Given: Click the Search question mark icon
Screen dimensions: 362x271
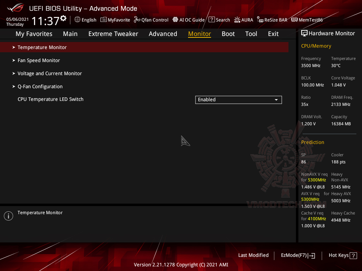Looking at the screenshot, I should [212, 20].
